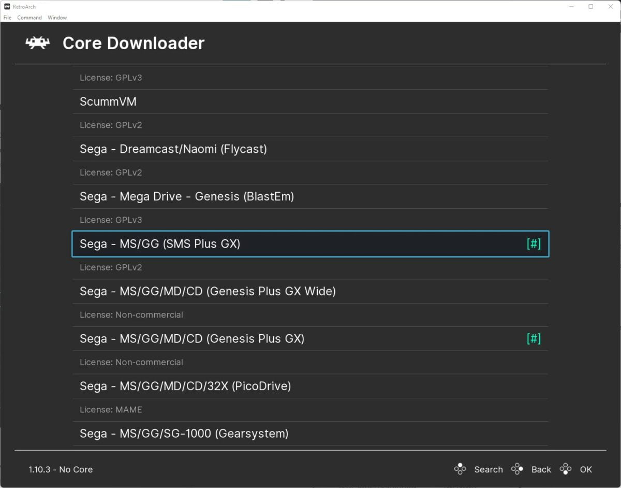Open the File menu
621x488 pixels.
(7, 18)
